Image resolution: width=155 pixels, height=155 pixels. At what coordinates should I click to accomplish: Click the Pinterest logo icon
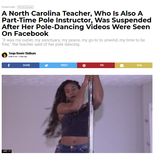(84, 65)
